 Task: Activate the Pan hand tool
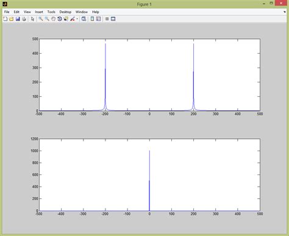53,19
